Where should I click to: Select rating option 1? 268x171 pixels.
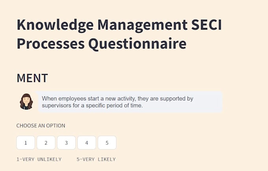[x=26, y=143]
